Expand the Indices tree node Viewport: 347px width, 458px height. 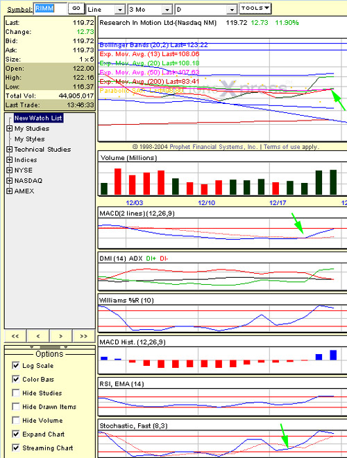tap(9, 160)
